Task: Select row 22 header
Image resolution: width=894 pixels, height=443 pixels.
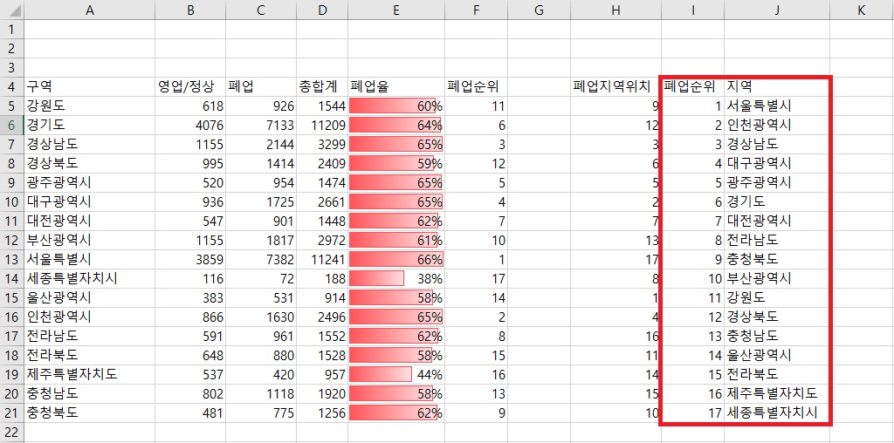Action: [x=11, y=433]
